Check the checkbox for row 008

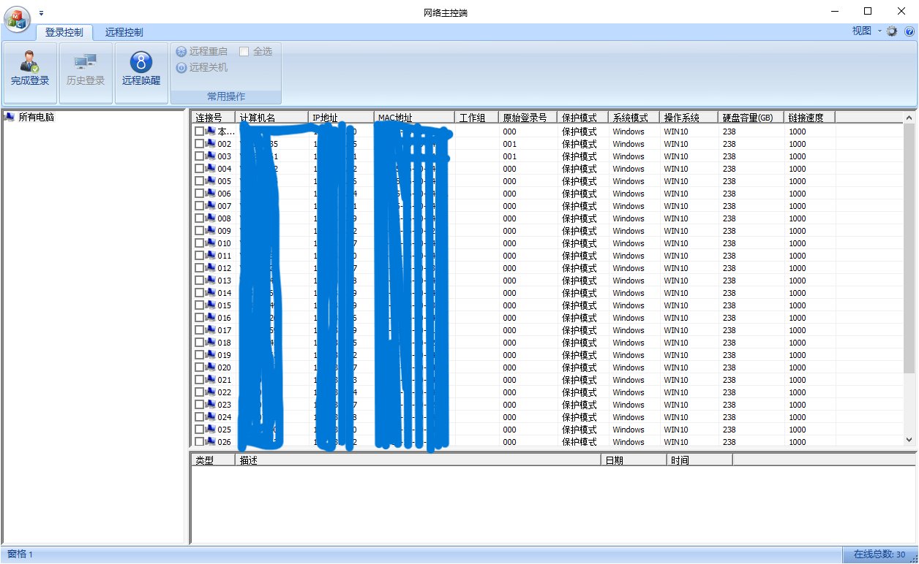click(199, 218)
